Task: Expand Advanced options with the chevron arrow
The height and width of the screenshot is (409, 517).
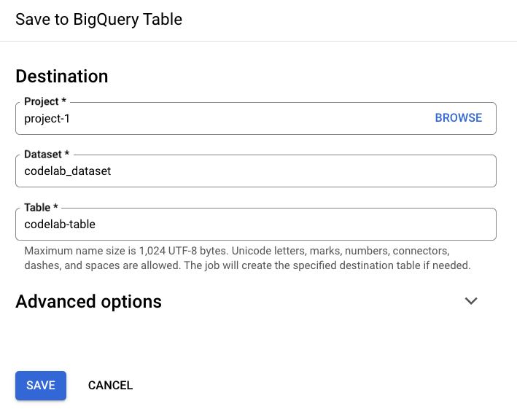Action: [x=471, y=301]
